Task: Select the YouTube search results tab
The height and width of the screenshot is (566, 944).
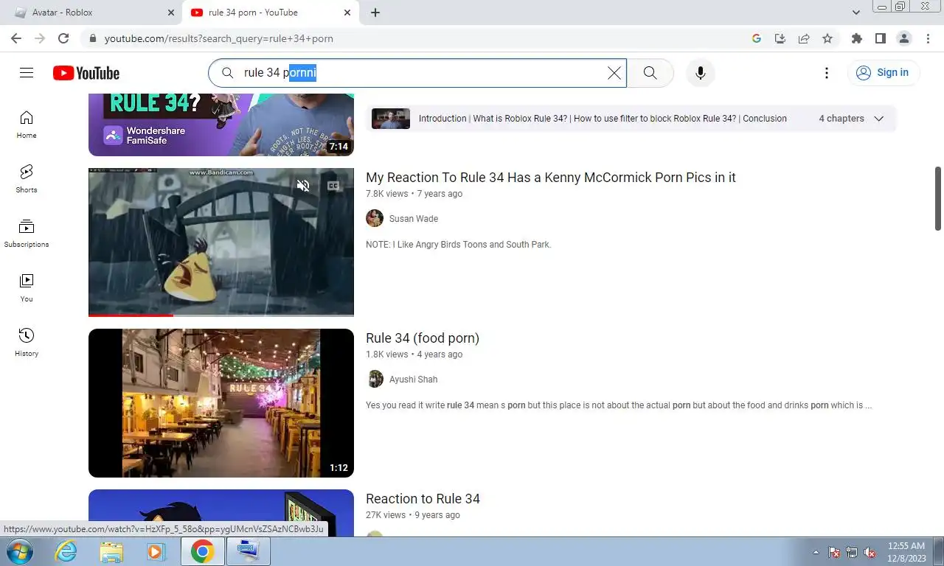Action: [x=270, y=13]
